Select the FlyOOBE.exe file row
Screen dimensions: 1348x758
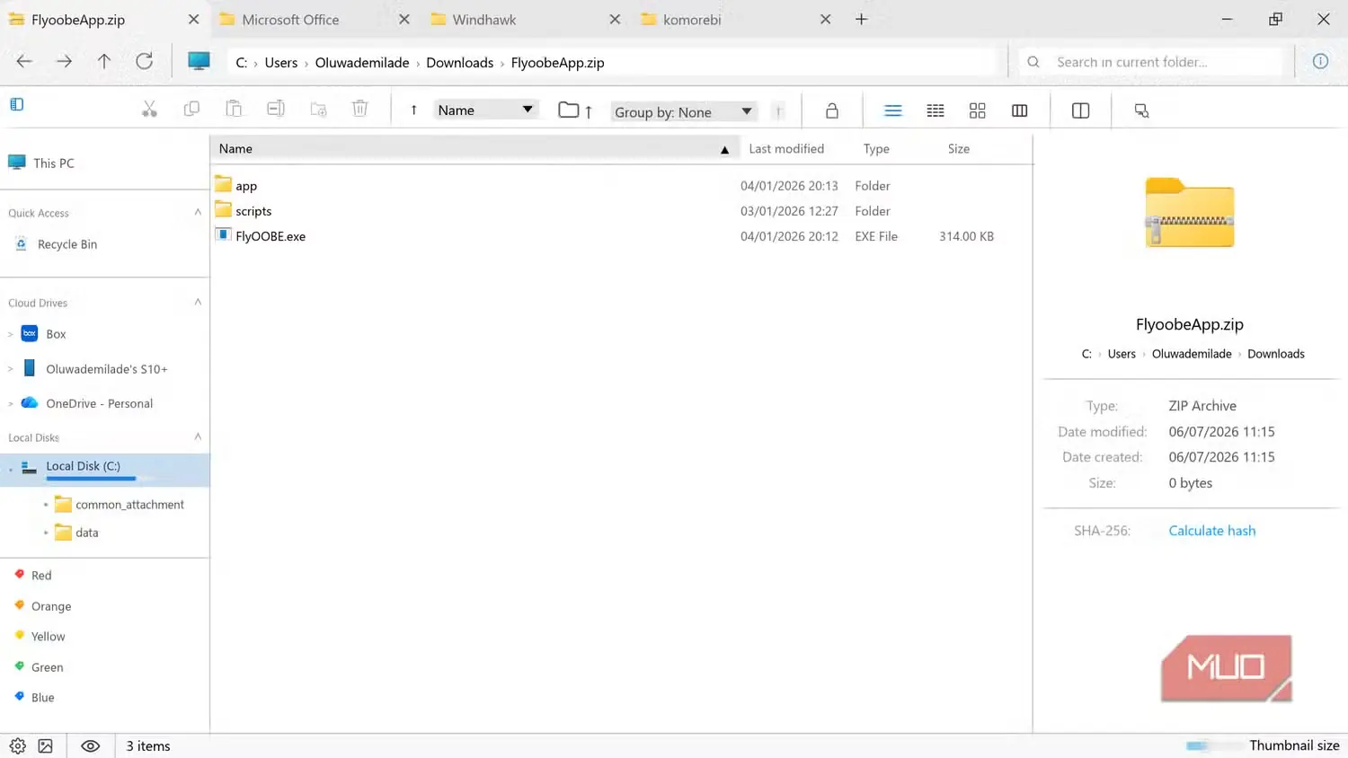(621, 236)
